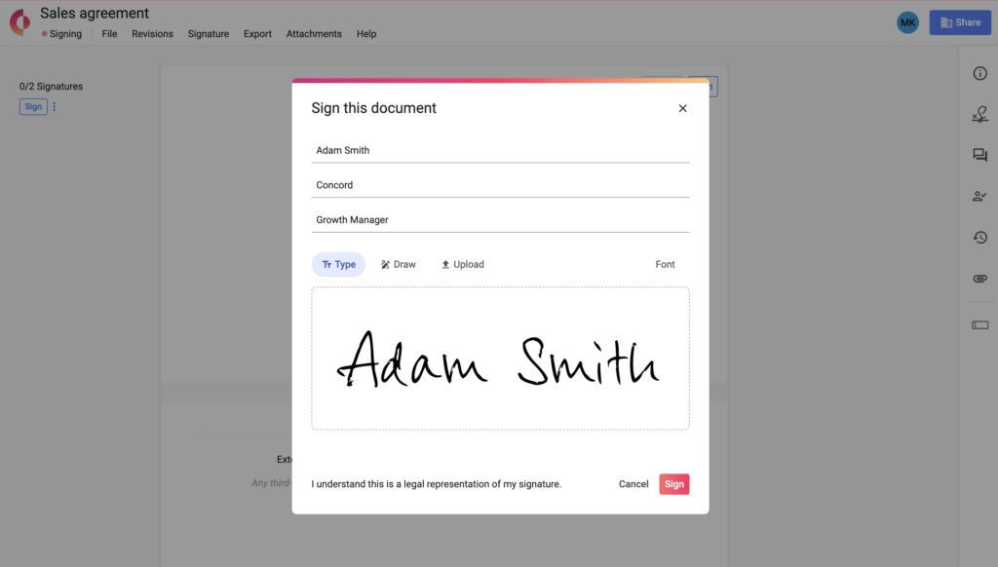This screenshot has width=998, height=567.
Task: Open the comments panel
Action: pos(979,154)
